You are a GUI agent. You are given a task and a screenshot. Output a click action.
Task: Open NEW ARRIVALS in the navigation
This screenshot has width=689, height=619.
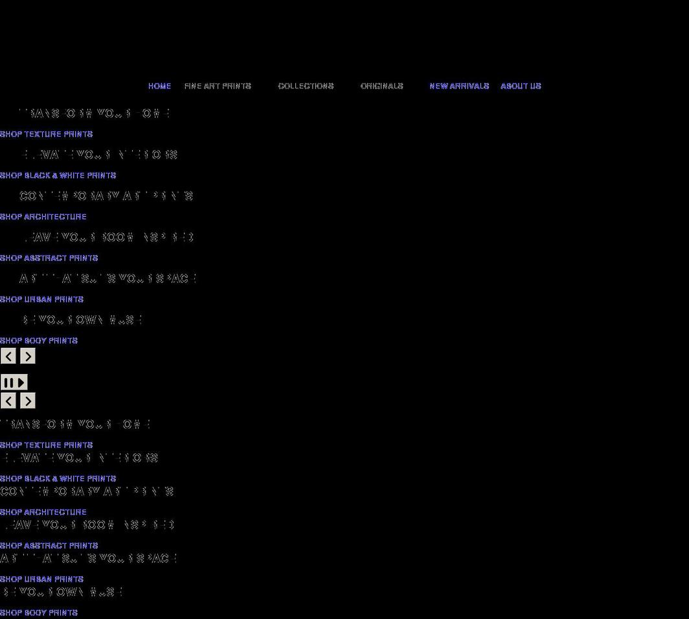pyautogui.click(x=459, y=86)
